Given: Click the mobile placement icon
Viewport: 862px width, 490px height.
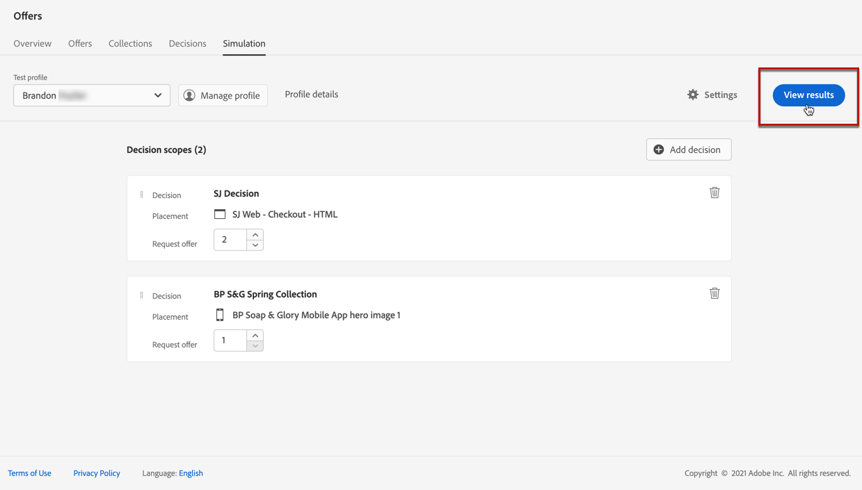Looking at the screenshot, I should 220,315.
